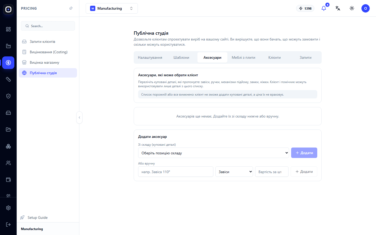Screen dimensions: 376x235
Task: Open the notifications bell
Action: click(324, 8)
